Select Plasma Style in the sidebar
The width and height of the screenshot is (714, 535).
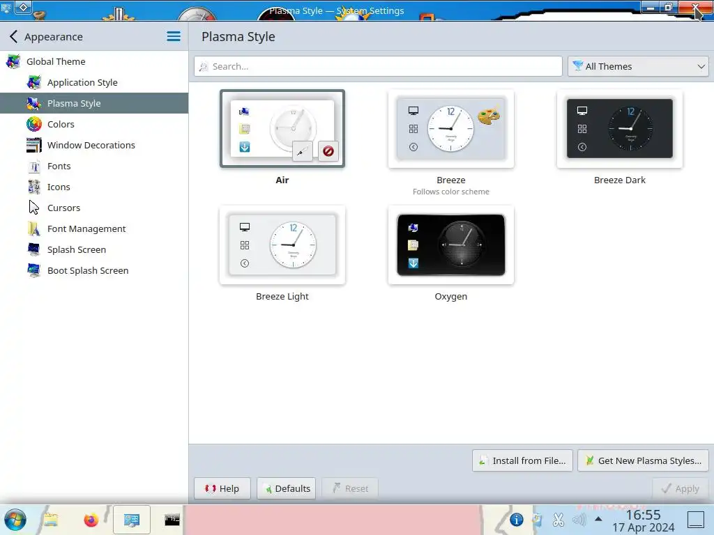(94, 103)
